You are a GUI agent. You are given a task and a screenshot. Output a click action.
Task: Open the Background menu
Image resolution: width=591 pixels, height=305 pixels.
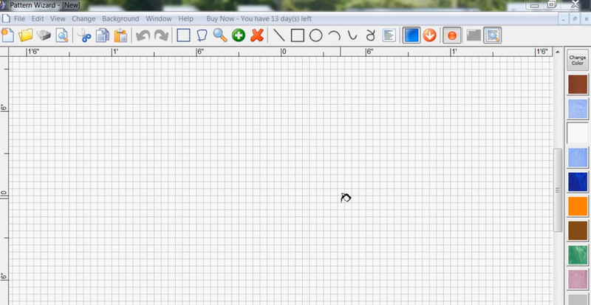(x=120, y=18)
